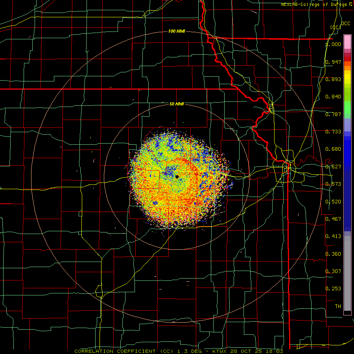Click the CORRELATION COEFFICIENT (CC) caption text

(124, 351)
